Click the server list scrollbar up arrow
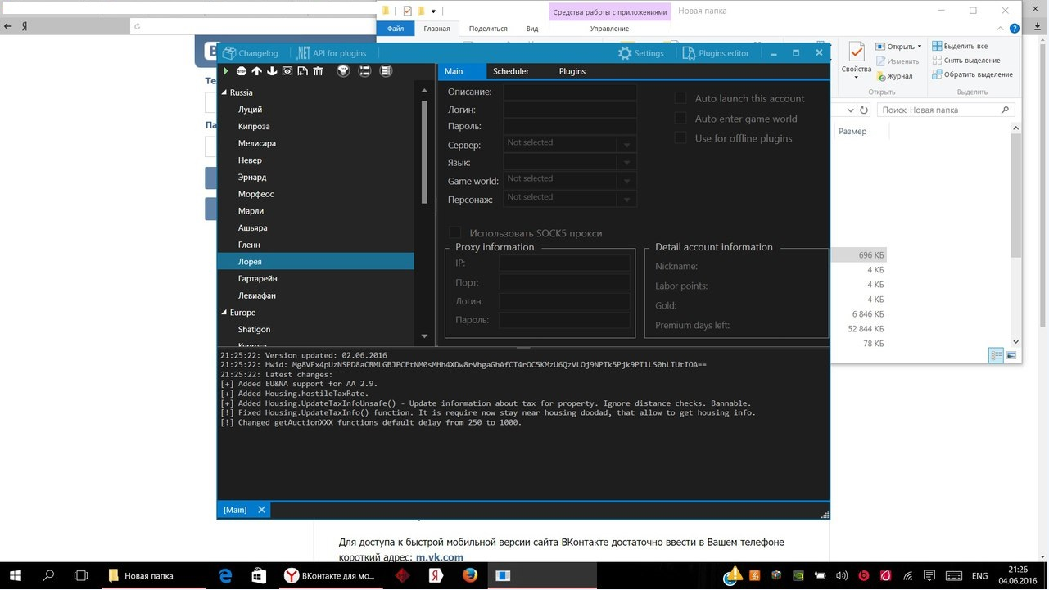 pyautogui.click(x=424, y=91)
